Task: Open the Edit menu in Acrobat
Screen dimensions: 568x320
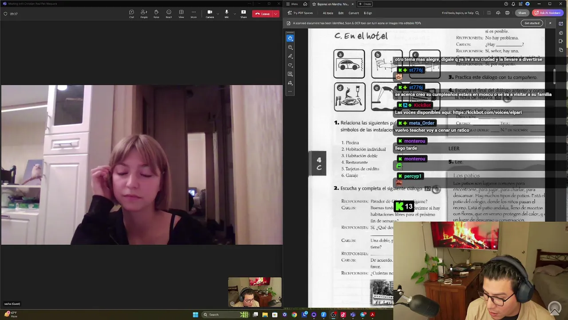Action: [x=341, y=13]
